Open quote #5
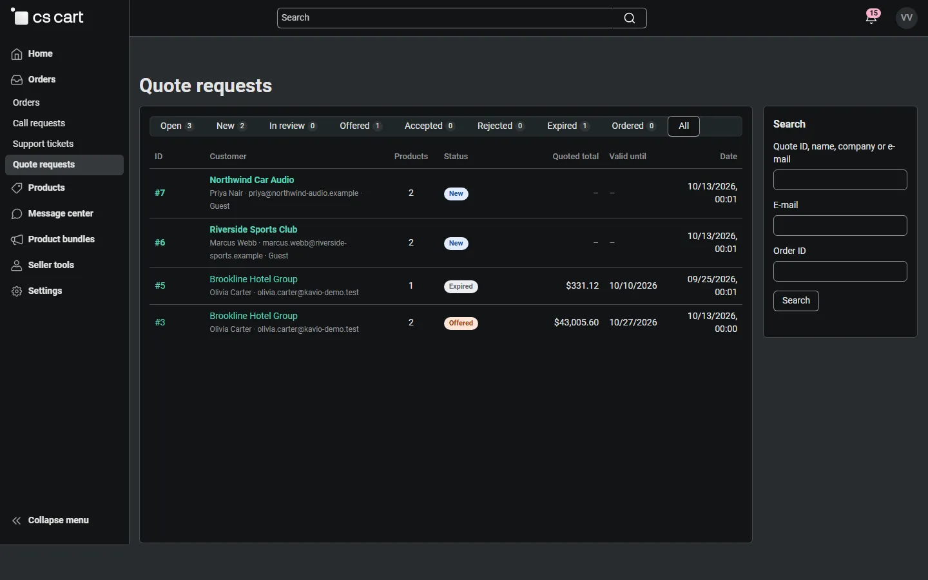This screenshot has height=580, width=928. (x=160, y=286)
